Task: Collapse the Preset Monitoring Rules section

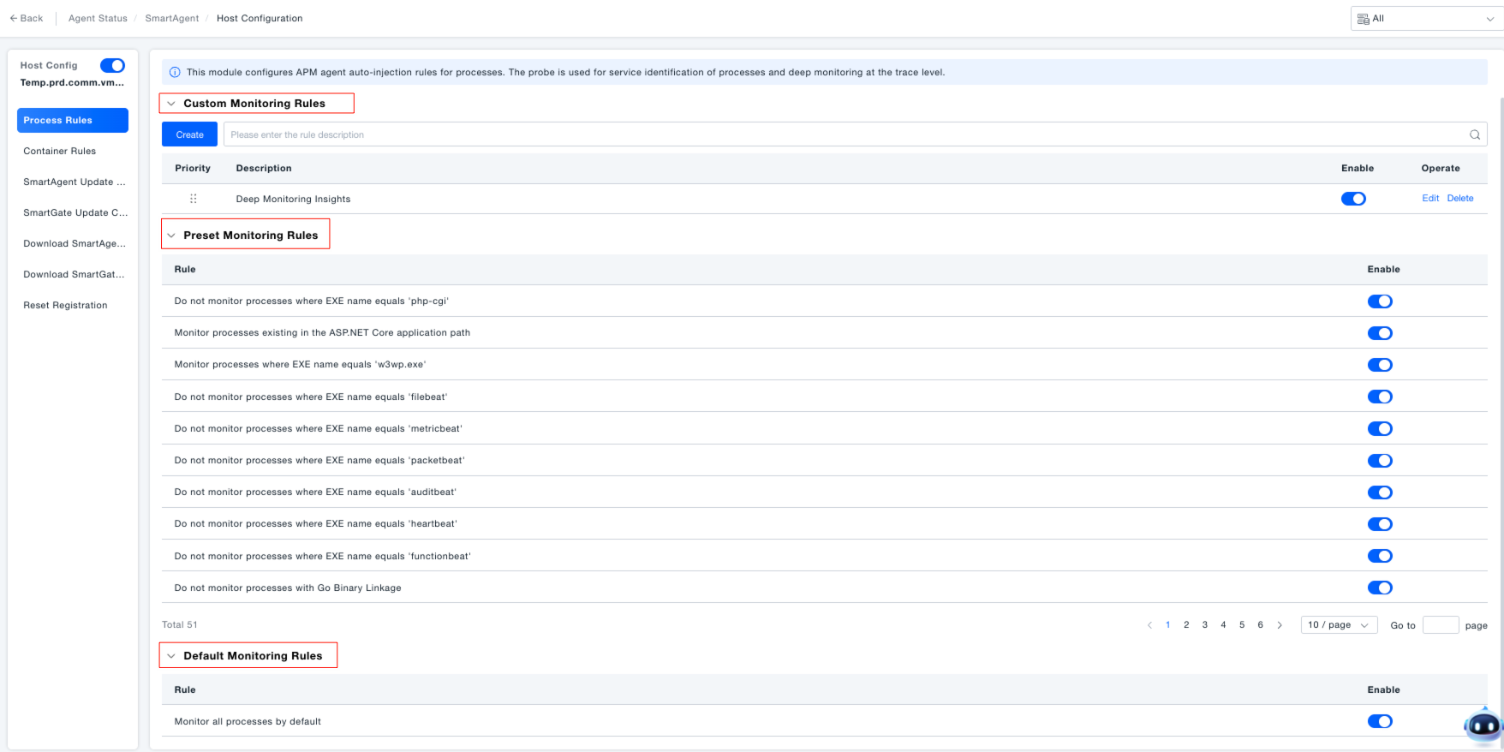Action: pos(171,236)
